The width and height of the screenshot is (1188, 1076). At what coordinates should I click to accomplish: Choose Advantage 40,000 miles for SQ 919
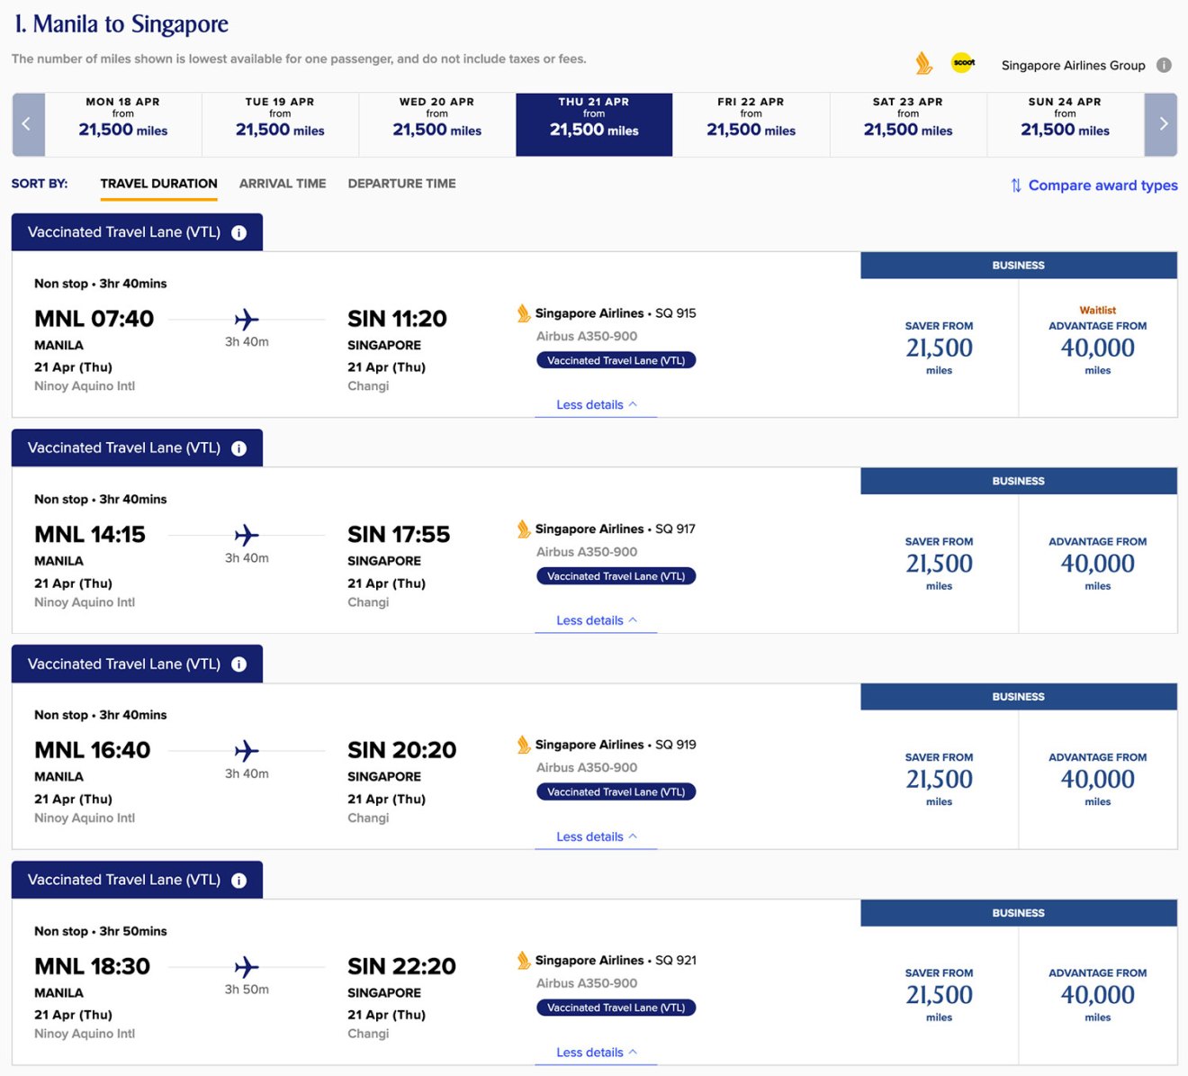[x=1097, y=780]
